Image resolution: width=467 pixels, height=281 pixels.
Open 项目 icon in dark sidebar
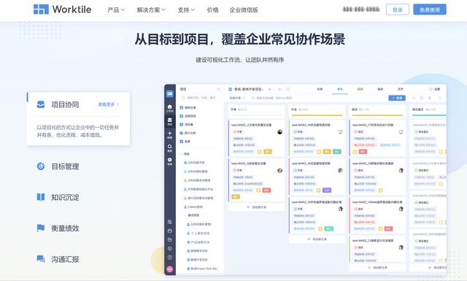point(170,121)
